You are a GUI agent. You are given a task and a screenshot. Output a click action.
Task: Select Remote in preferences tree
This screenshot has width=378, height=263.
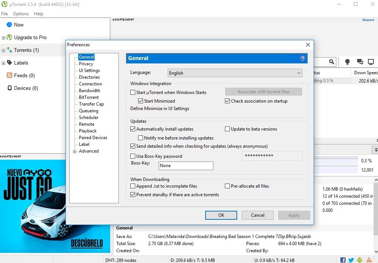(86, 124)
